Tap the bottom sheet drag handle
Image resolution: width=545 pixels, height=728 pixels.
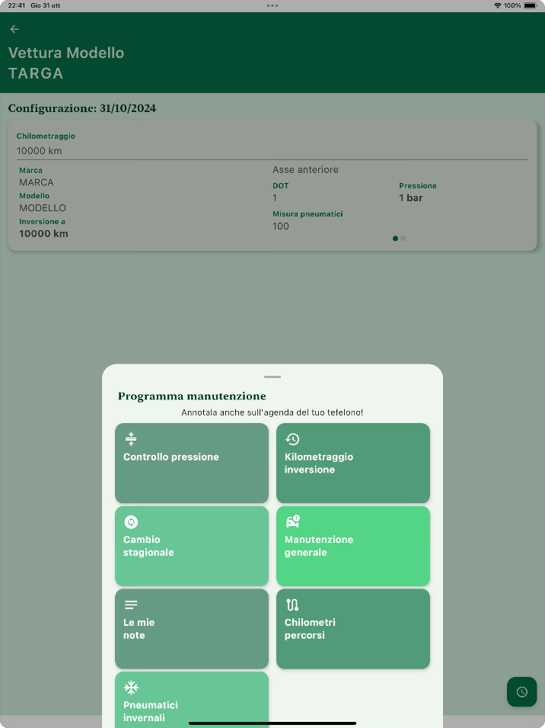click(272, 377)
